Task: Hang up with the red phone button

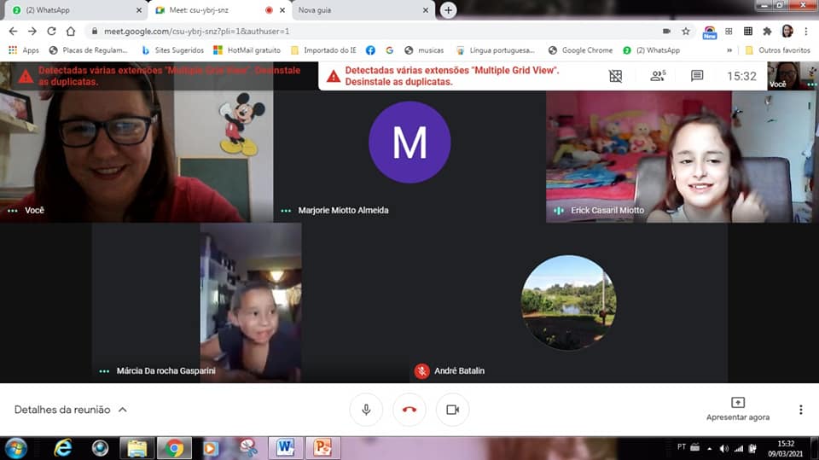Action: (x=409, y=410)
